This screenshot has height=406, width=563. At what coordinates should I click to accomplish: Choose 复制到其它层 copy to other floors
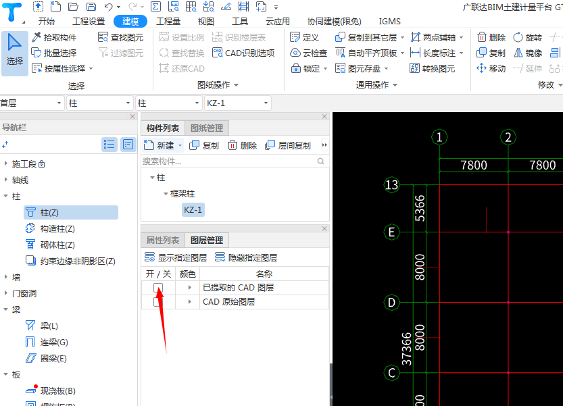pyautogui.click(x=366, y=37)
